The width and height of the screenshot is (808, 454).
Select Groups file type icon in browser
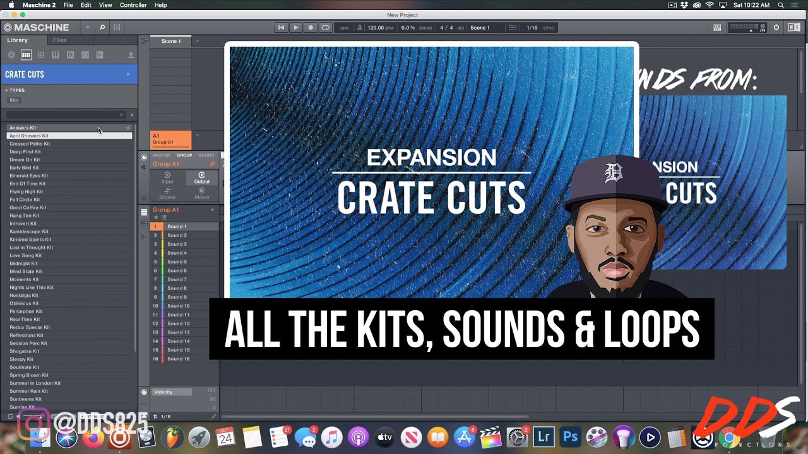pos(26,55)
